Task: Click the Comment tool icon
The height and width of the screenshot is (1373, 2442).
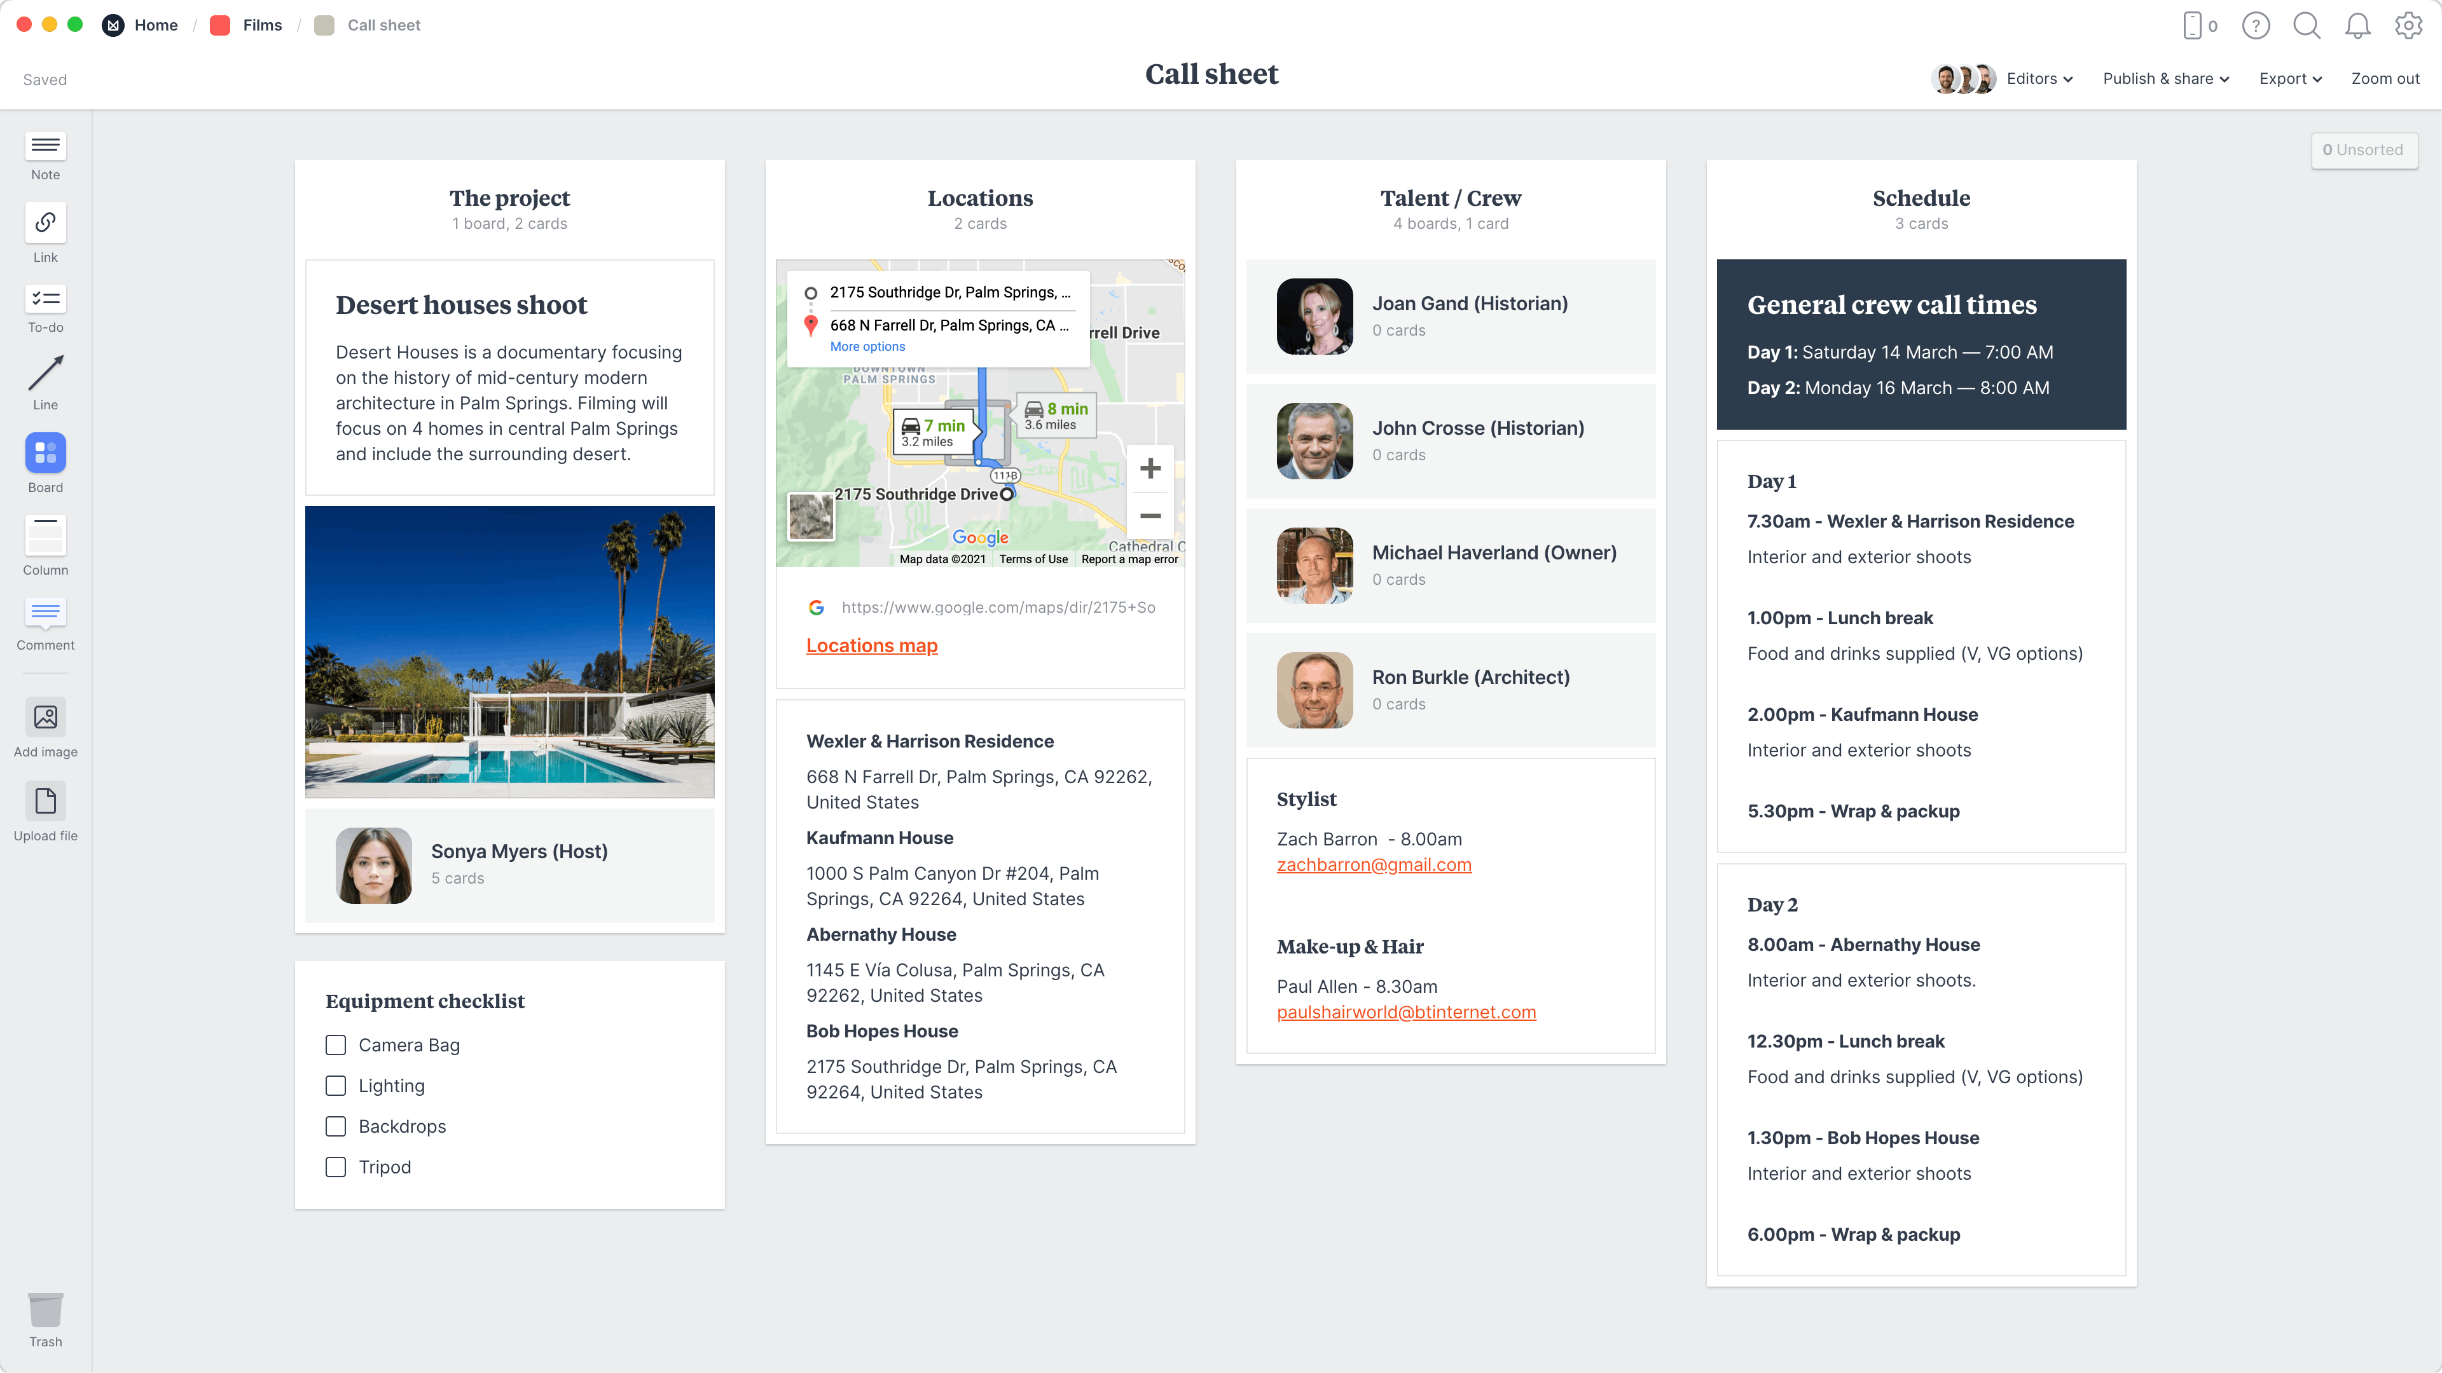Action: [x=45, y=613]
